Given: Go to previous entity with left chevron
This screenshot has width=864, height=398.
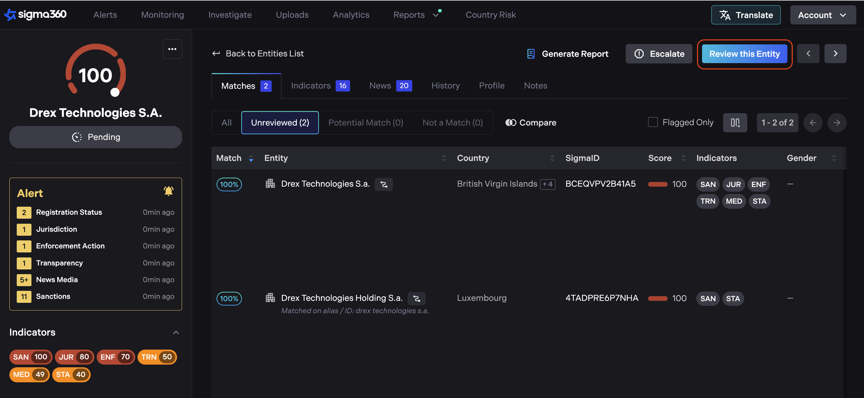Looking at the screenshot, I should coord(808,53).
